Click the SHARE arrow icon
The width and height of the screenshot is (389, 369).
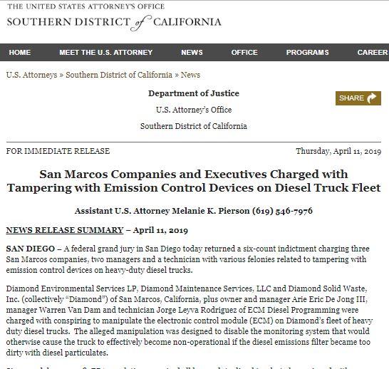click(371, 98)
